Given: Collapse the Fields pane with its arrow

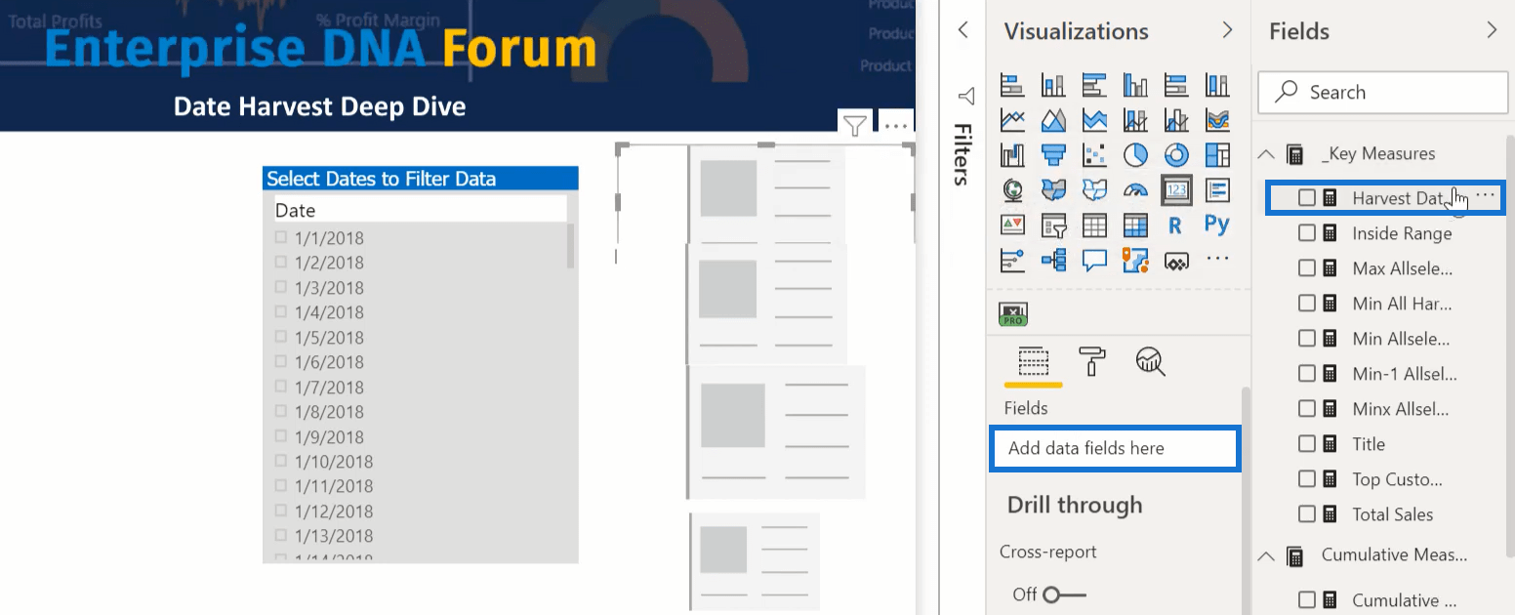Looking at the screenshot, I should (x=1492, y=30).
